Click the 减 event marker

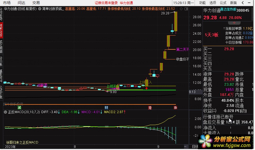coord(19,107)
